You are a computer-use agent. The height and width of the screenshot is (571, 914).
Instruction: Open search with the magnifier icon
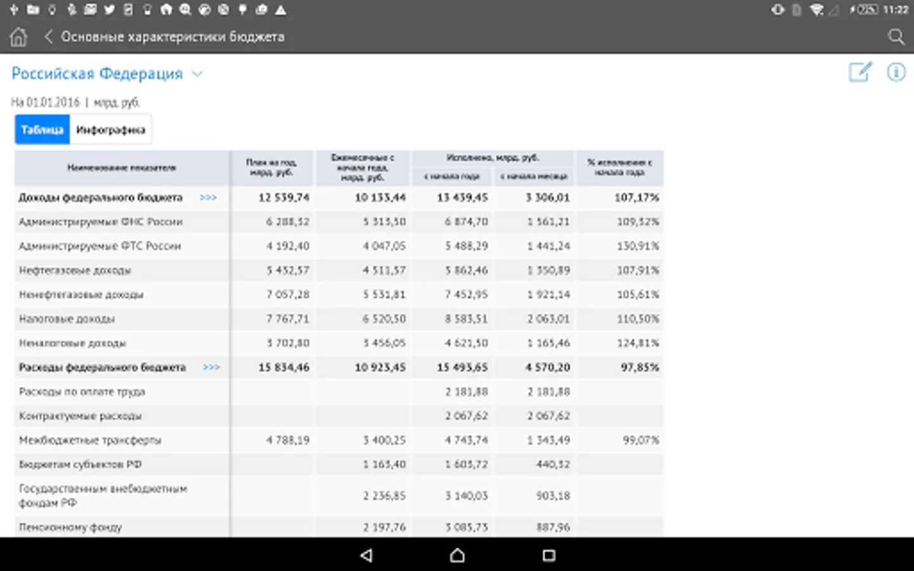coord(896,37)
